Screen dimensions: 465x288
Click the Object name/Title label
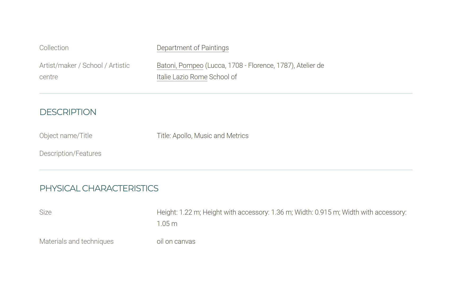coord(66,136)
